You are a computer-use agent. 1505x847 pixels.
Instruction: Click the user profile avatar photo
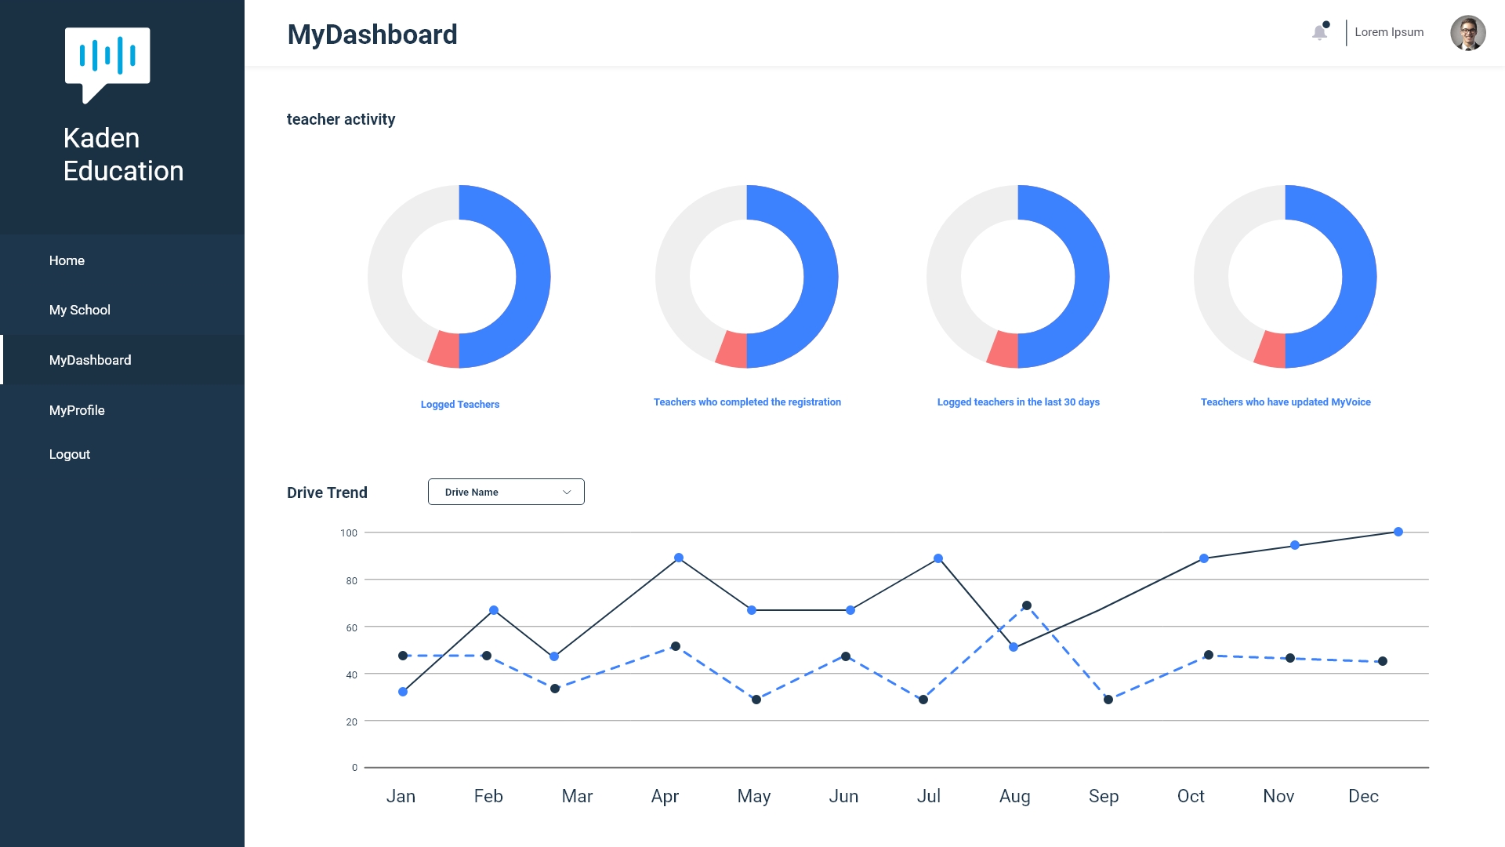1467,33
